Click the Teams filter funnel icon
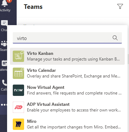This screenshot has width=129, height=132. click(x=120, y=6)
